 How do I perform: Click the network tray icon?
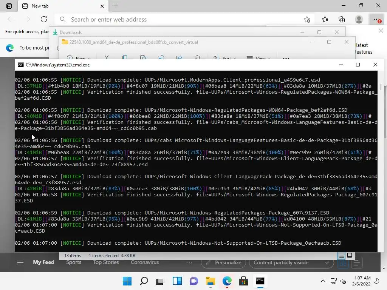pos(333,281)
